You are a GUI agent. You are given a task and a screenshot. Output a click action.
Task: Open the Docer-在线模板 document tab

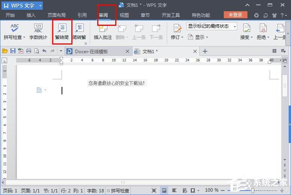tap(92, 51)
